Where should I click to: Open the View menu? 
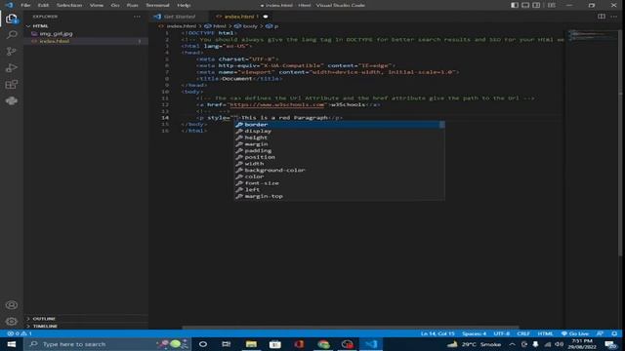click(97, 5)
